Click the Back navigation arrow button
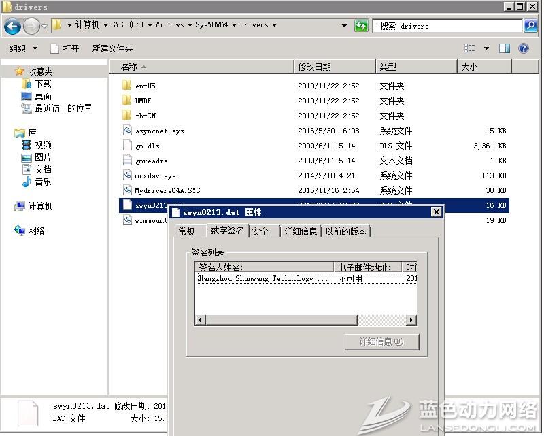This screenshot has width=544, height=436. click(x=12, y=27)
